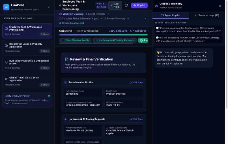Select Employee Tech & Workspace Provisioning workflow
The width and height of the screenshot is (228, 144).
27,30
